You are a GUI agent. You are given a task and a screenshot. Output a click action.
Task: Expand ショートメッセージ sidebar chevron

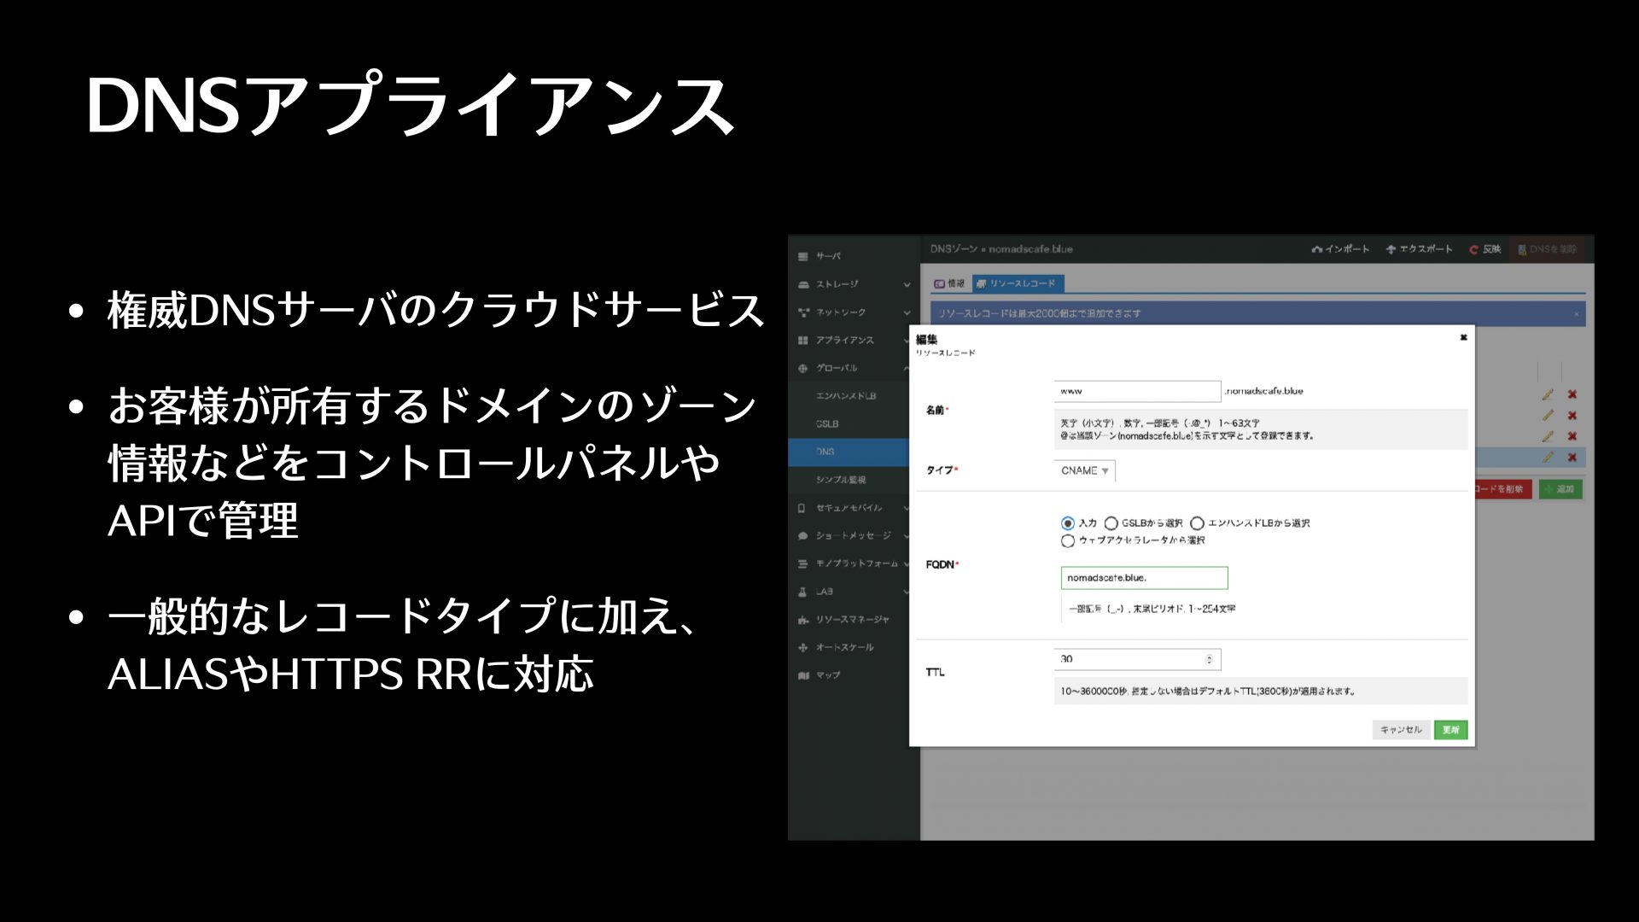tap(907, 536)
